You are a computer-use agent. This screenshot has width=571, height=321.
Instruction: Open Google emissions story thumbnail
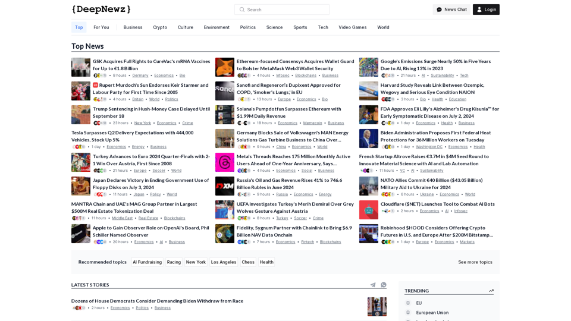(369, 67)
